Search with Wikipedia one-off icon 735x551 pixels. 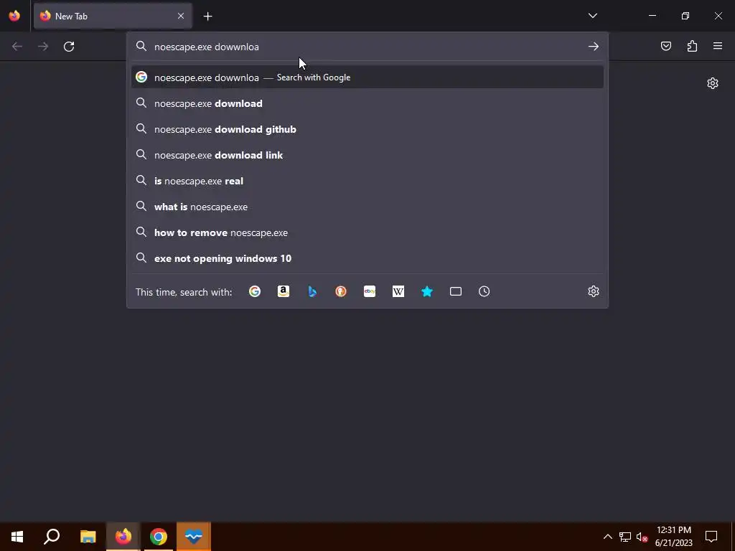click(x=398, y=291)
